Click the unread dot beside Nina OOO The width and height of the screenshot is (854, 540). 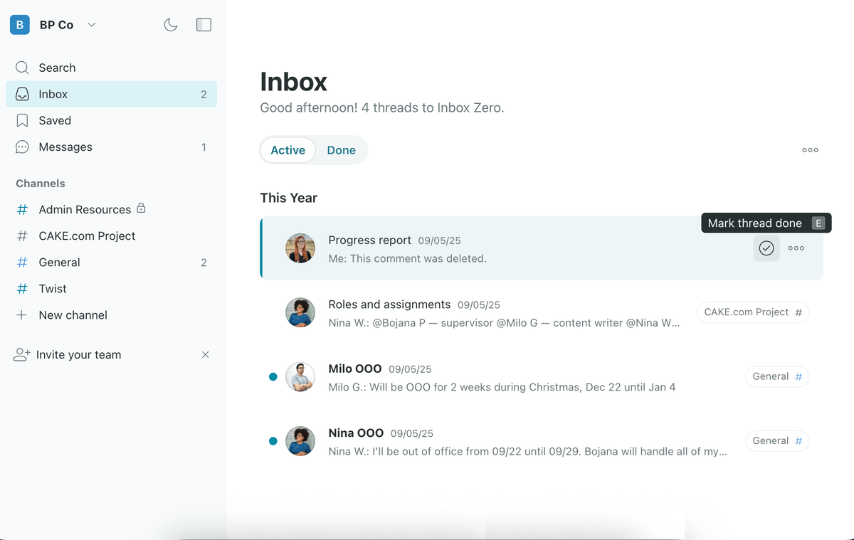(x=273, y=441)
